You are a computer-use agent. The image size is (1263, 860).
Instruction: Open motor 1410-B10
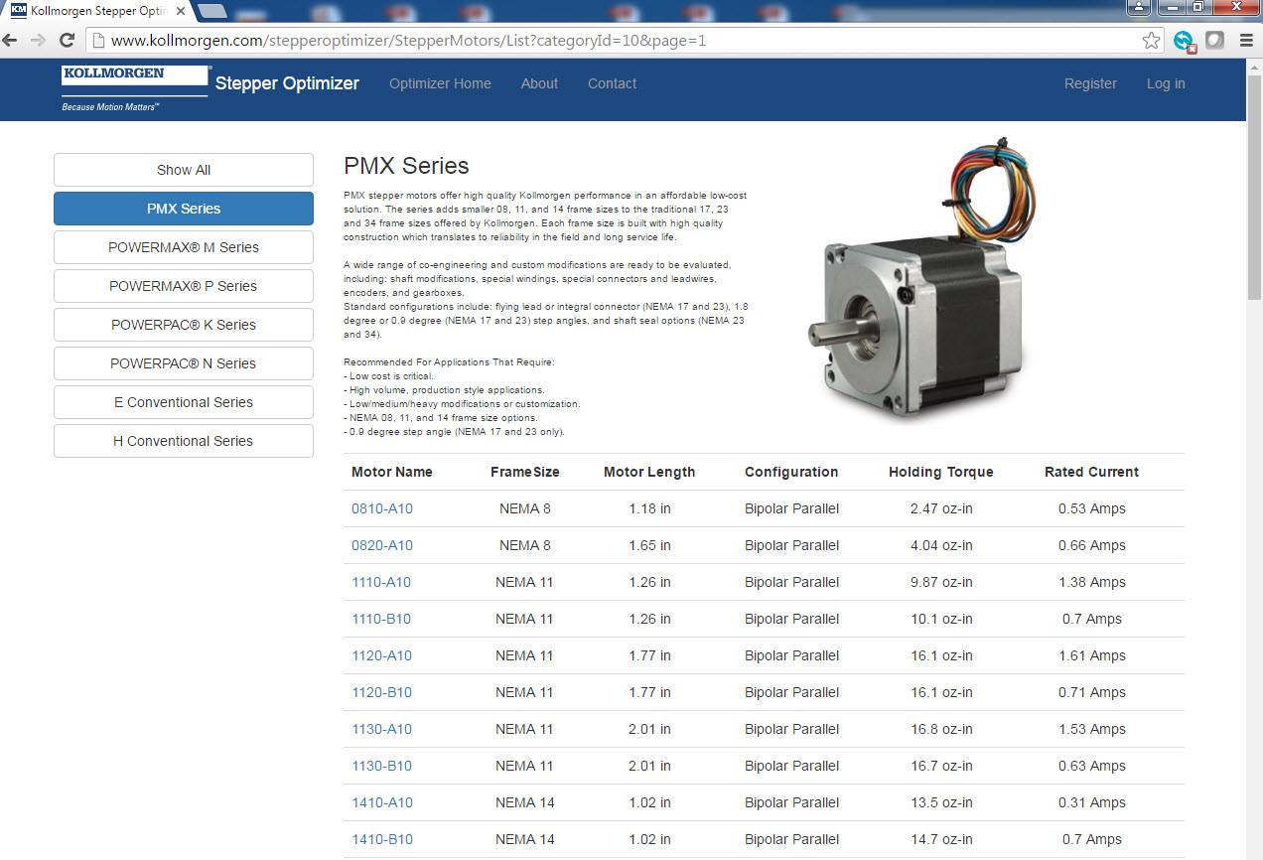pyautogui.click(x=382, y=839)
